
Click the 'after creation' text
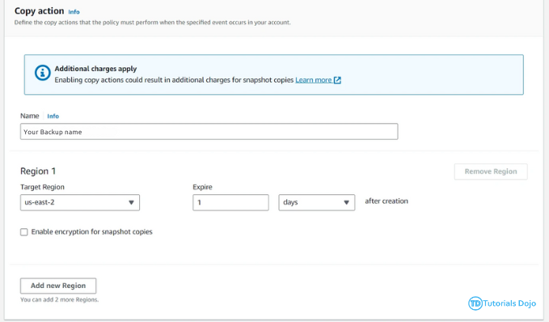pos(386,201)
